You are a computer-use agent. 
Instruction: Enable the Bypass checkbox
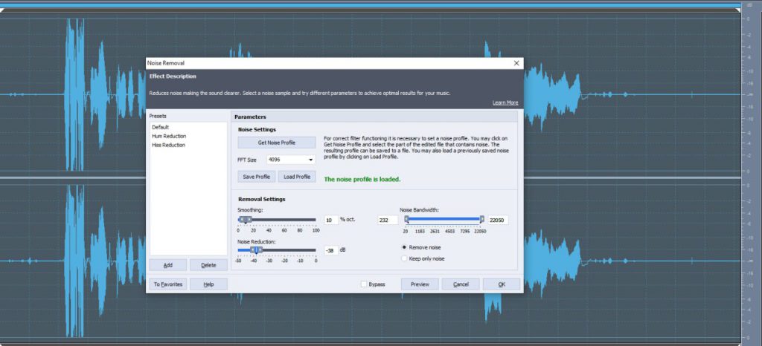[364, 284]
